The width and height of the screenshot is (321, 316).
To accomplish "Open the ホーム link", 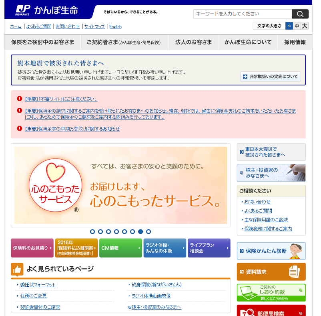I will [16, 26].
